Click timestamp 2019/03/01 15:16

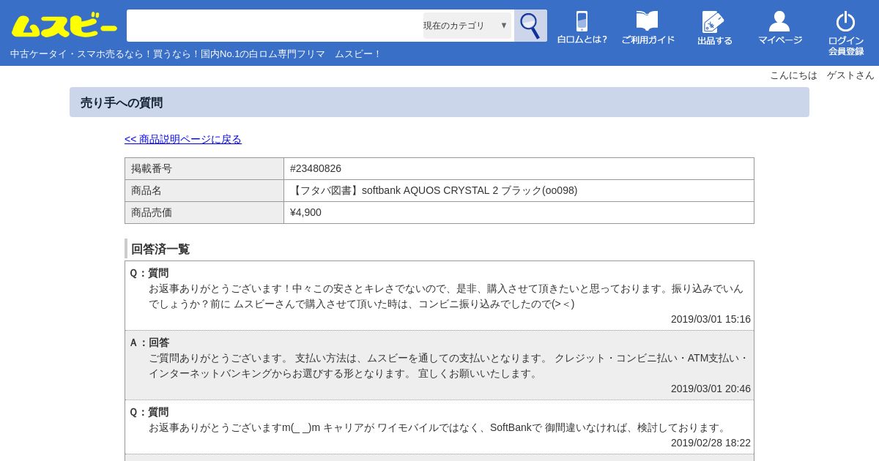point(711,319)
